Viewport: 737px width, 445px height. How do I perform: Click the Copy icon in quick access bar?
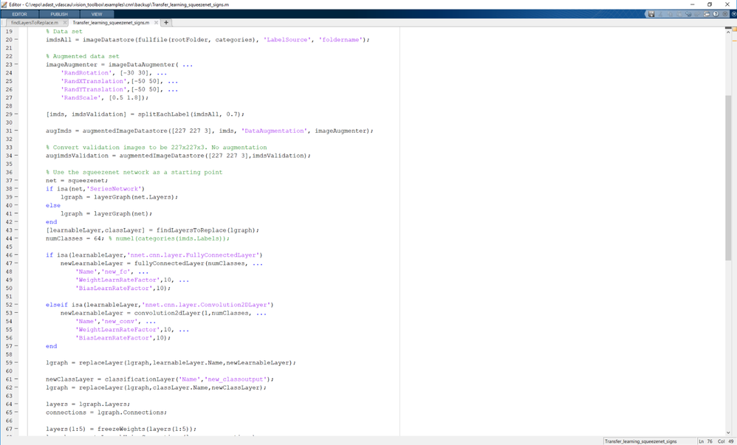click(670, 14)
